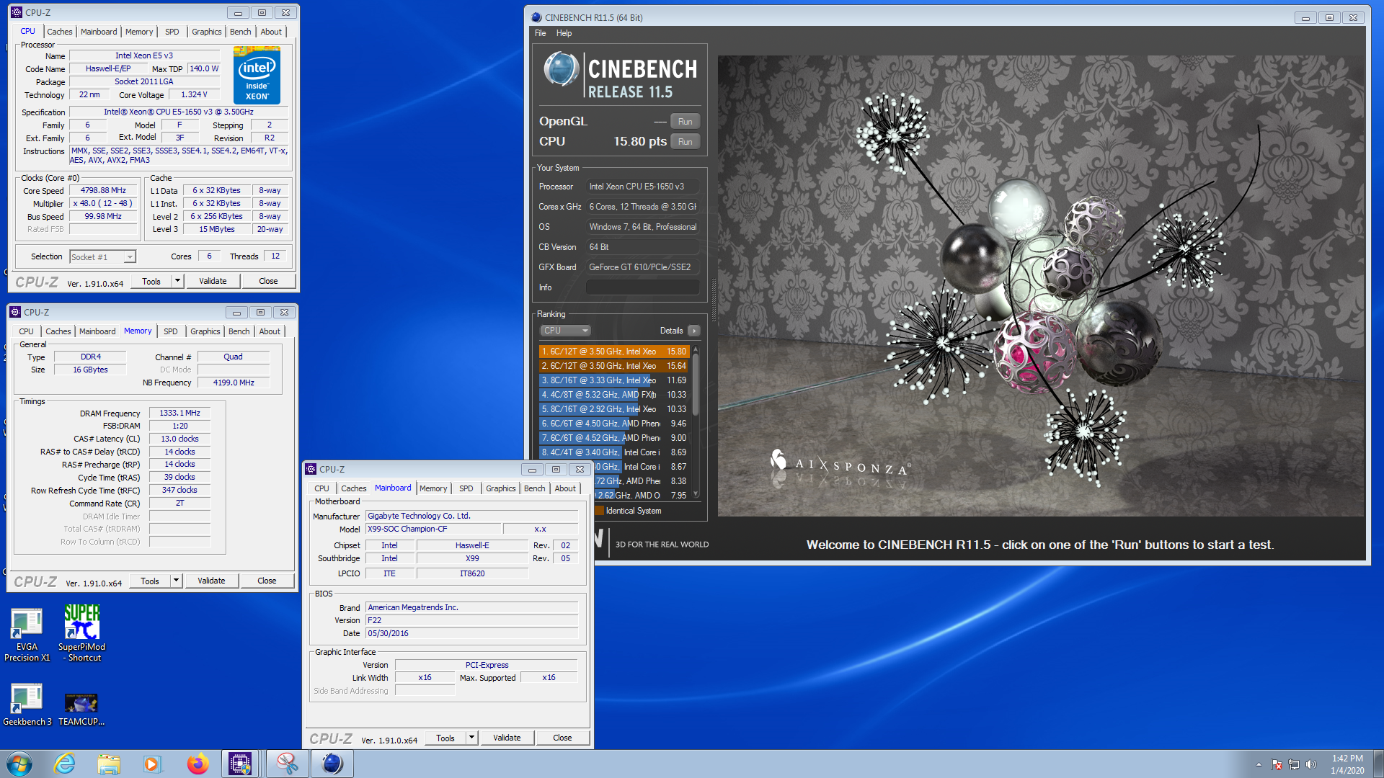Select ranking entry 1 with 15.80 score
The width and height of the screenshot is (1384, 778).
(614, 352)
